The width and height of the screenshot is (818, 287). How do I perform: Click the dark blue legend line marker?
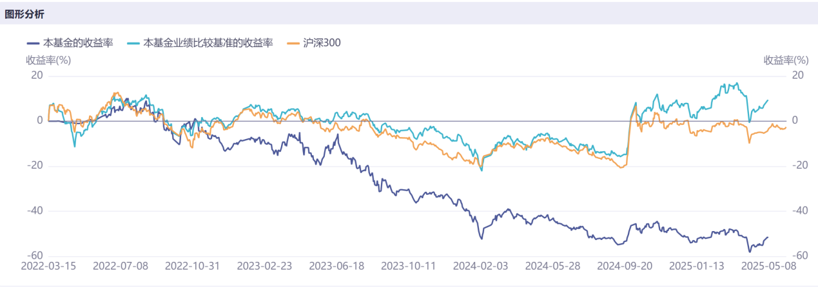[33, 44]
